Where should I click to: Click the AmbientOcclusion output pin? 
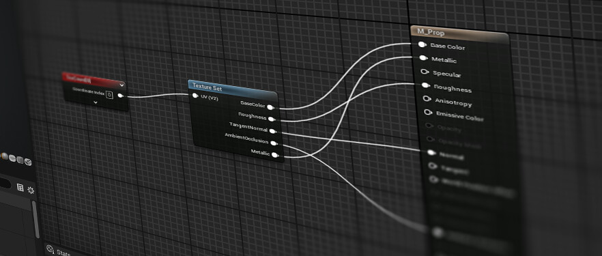point(274,143)
